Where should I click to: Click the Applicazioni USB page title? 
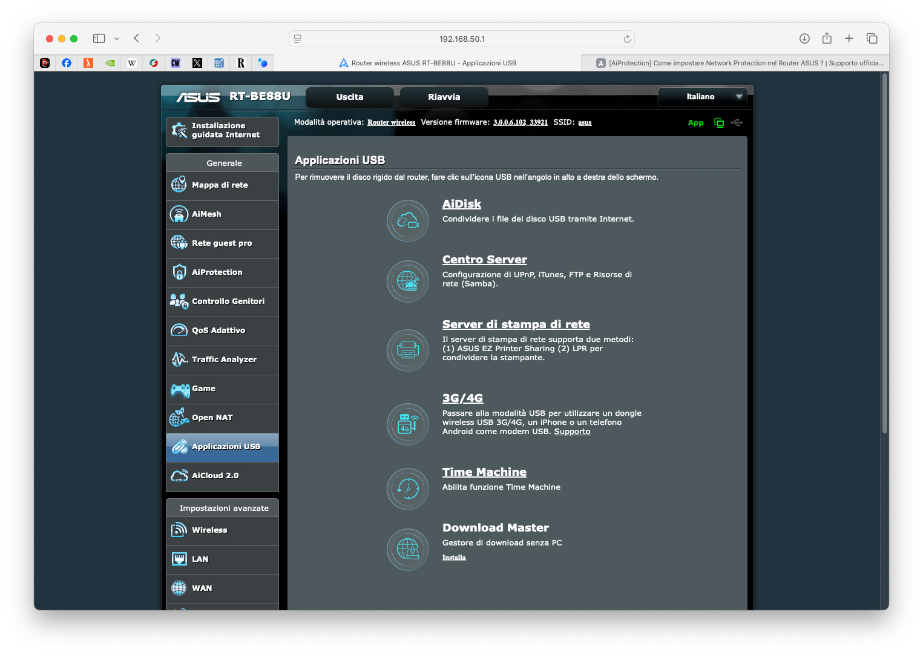click(340, 160)
